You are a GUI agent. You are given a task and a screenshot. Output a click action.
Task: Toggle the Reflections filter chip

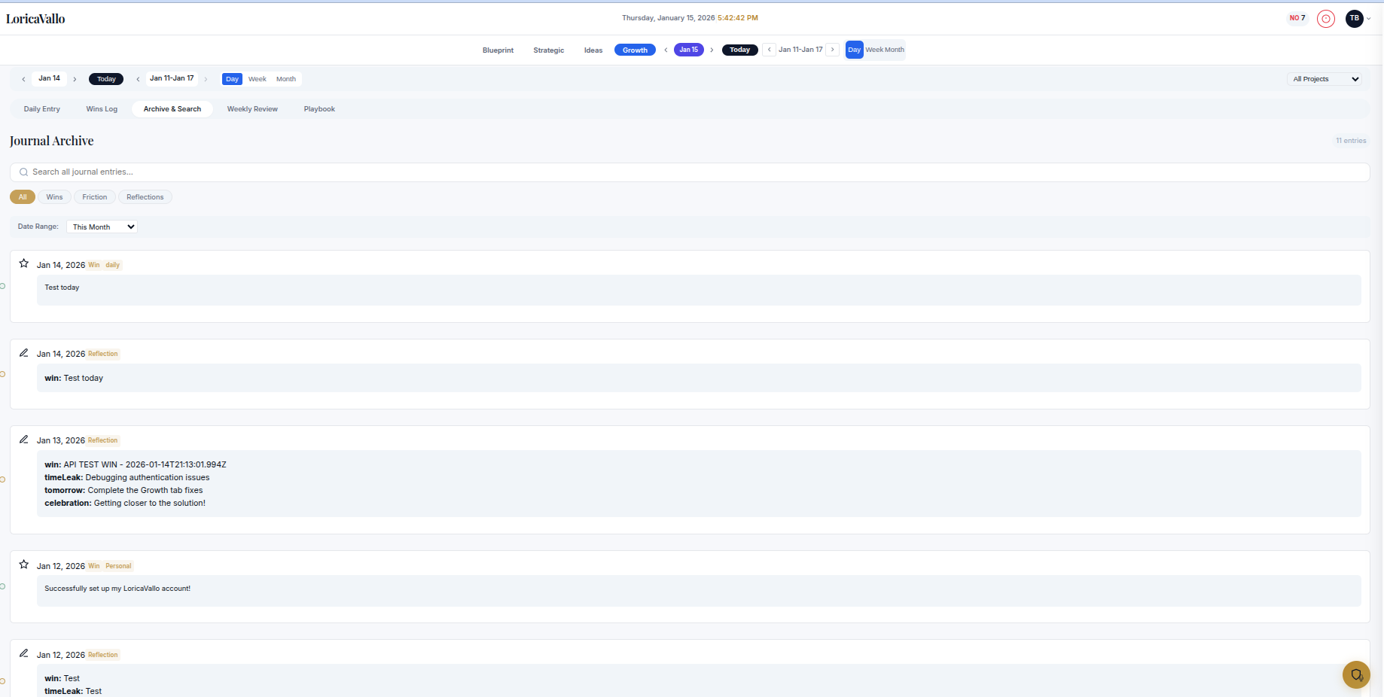click(145, 196)
